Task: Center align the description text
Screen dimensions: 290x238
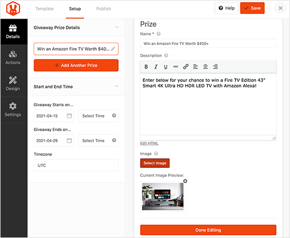Action: pos(205,66)
